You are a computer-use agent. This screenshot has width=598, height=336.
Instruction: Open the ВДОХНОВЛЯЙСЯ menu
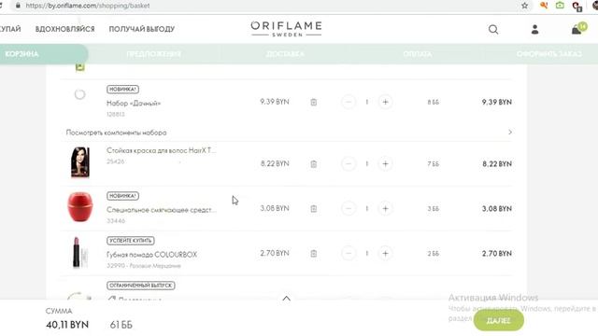pos(64,29)
